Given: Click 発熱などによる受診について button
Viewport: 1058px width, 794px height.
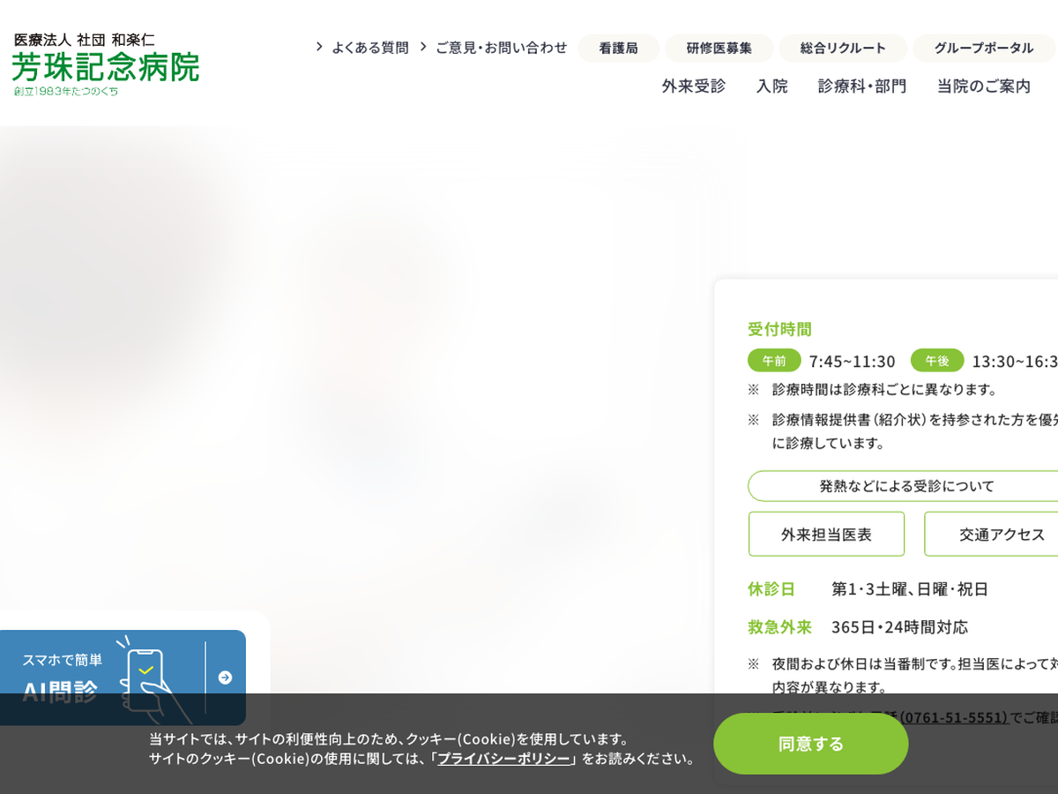Looking at the screenshot, I should coord(905,486).
